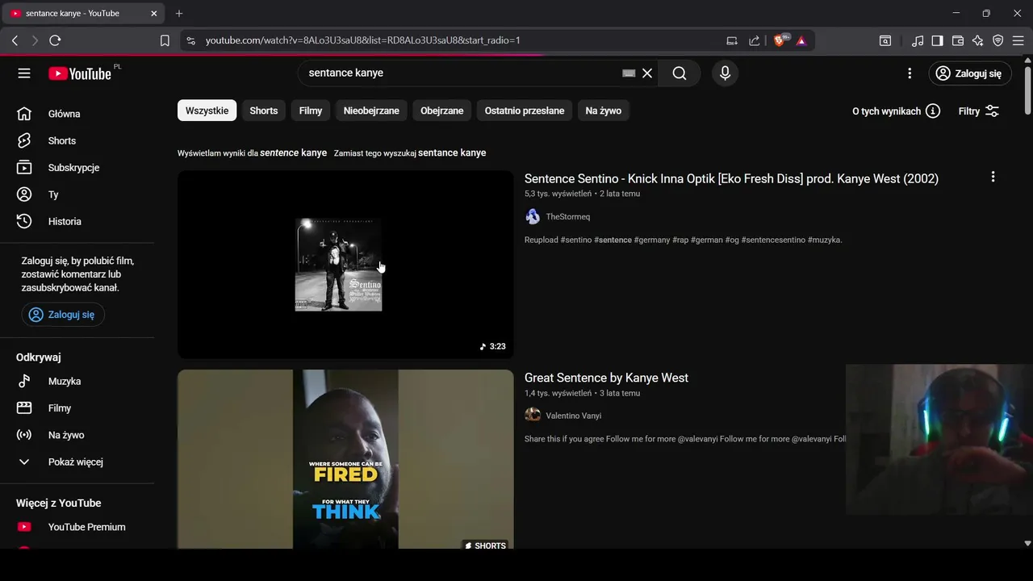
Task: Visit TheStormeq channel
Action: (568, 216)
